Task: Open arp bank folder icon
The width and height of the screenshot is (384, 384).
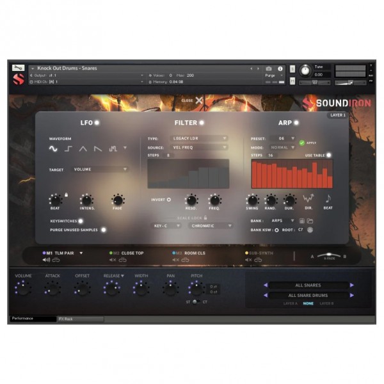Action: pos(310,221)
